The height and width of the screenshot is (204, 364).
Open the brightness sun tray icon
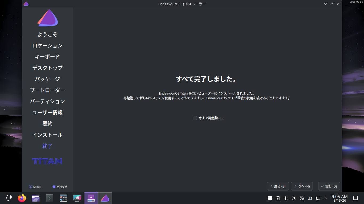(x=294, y=198)
